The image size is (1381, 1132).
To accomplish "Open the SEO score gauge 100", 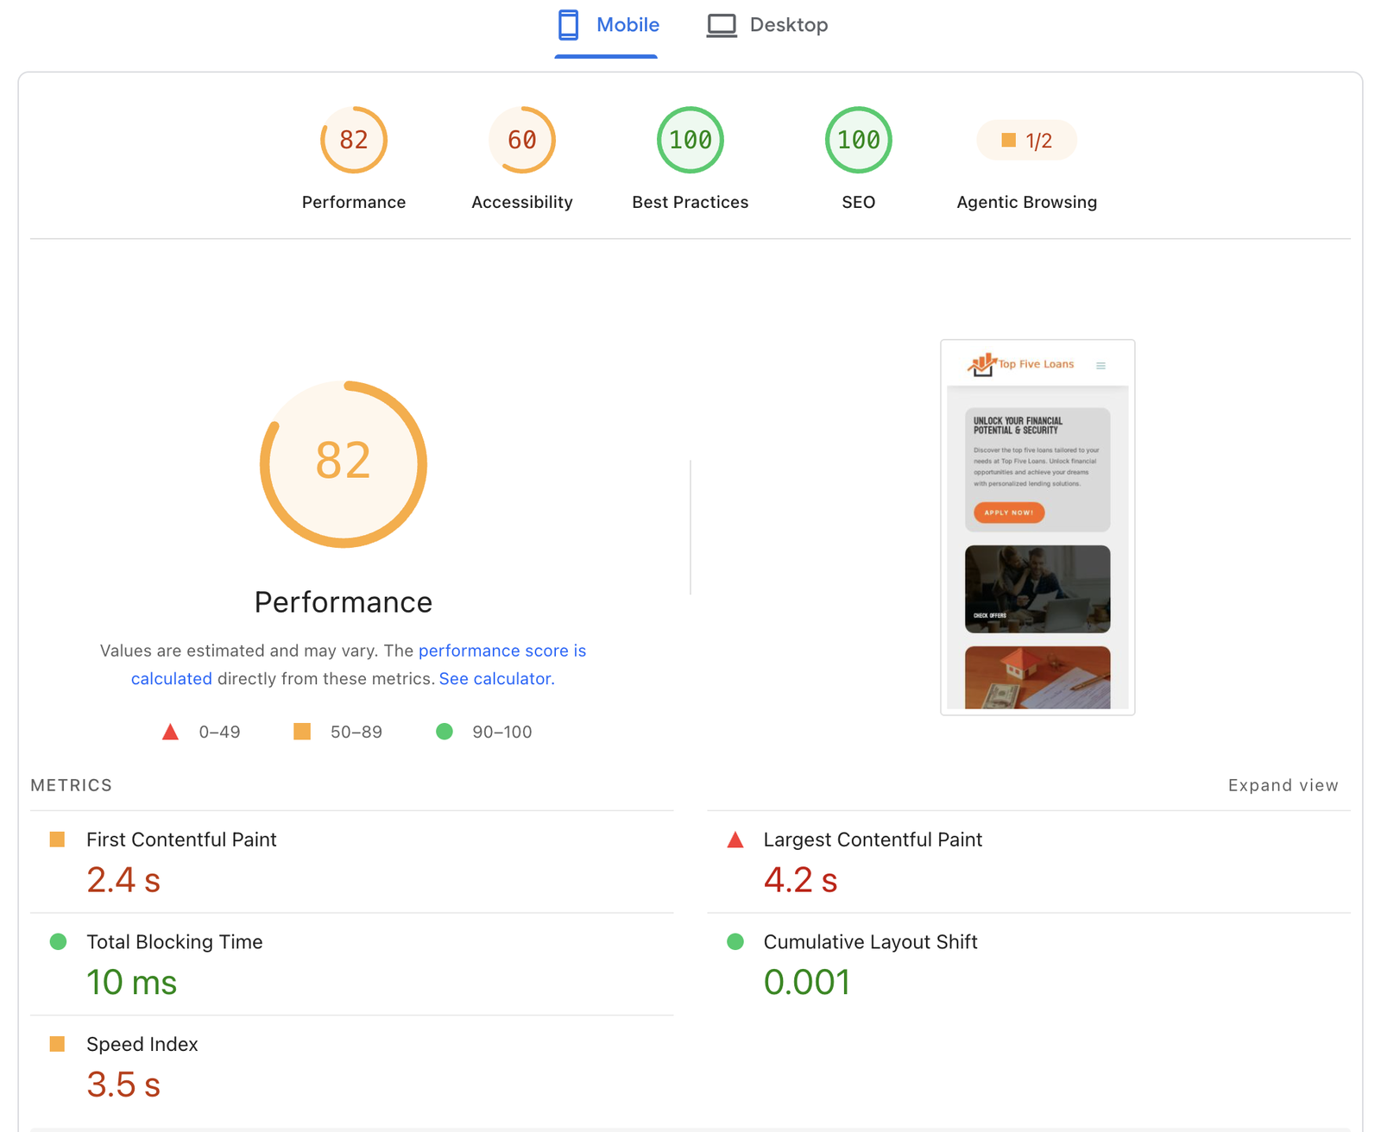I will pos(859,140).
